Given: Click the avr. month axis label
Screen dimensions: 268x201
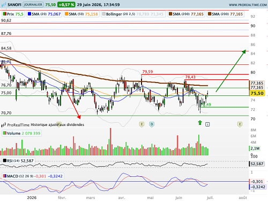Looking at the screenshot, I should point(122,198).
